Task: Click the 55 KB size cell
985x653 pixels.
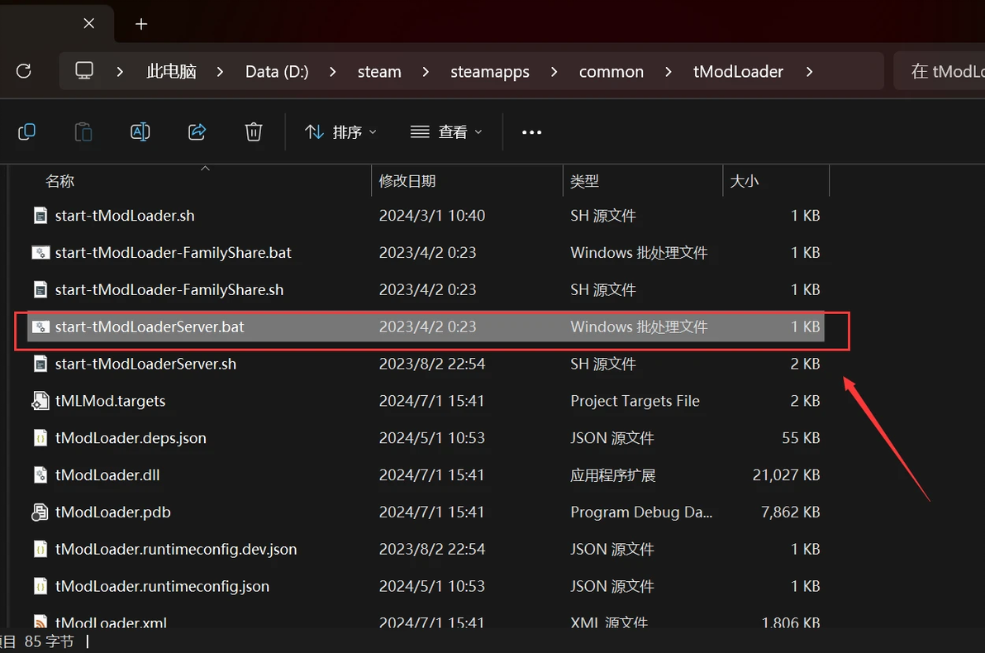Action: click(x=801, y=438)
